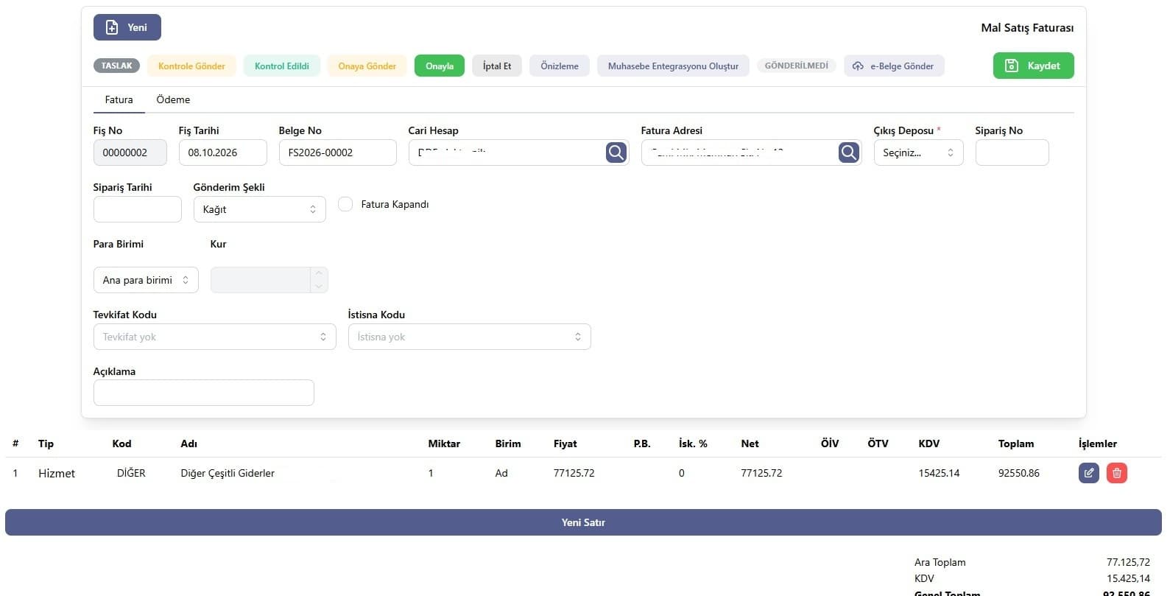Edit the Diğer Çeşitli Giderler row
The image size is (1170, 596).
point(1088,473)
